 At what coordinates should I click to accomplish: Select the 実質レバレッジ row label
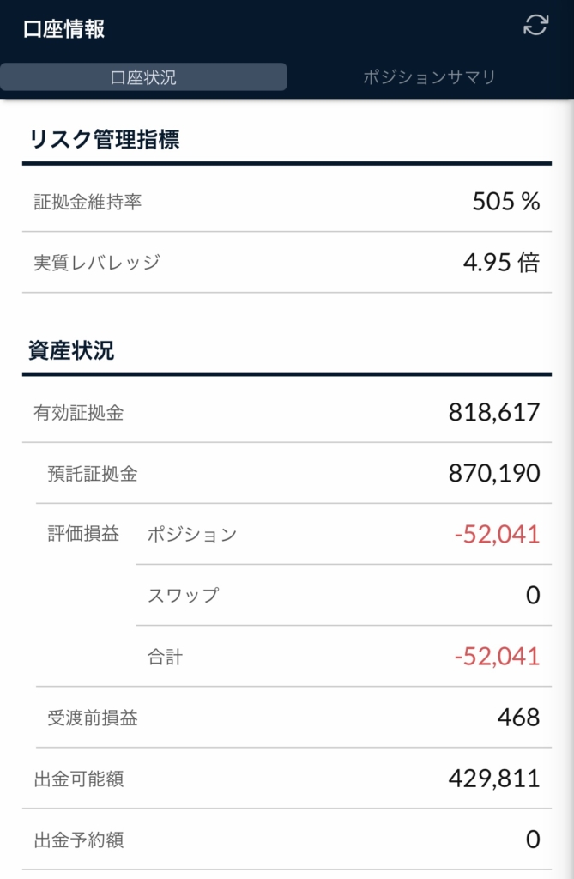(97, 263)
